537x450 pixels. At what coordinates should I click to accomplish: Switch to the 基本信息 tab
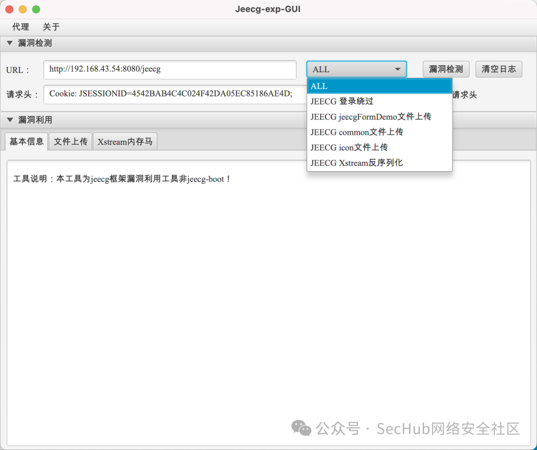click(26, 141)
